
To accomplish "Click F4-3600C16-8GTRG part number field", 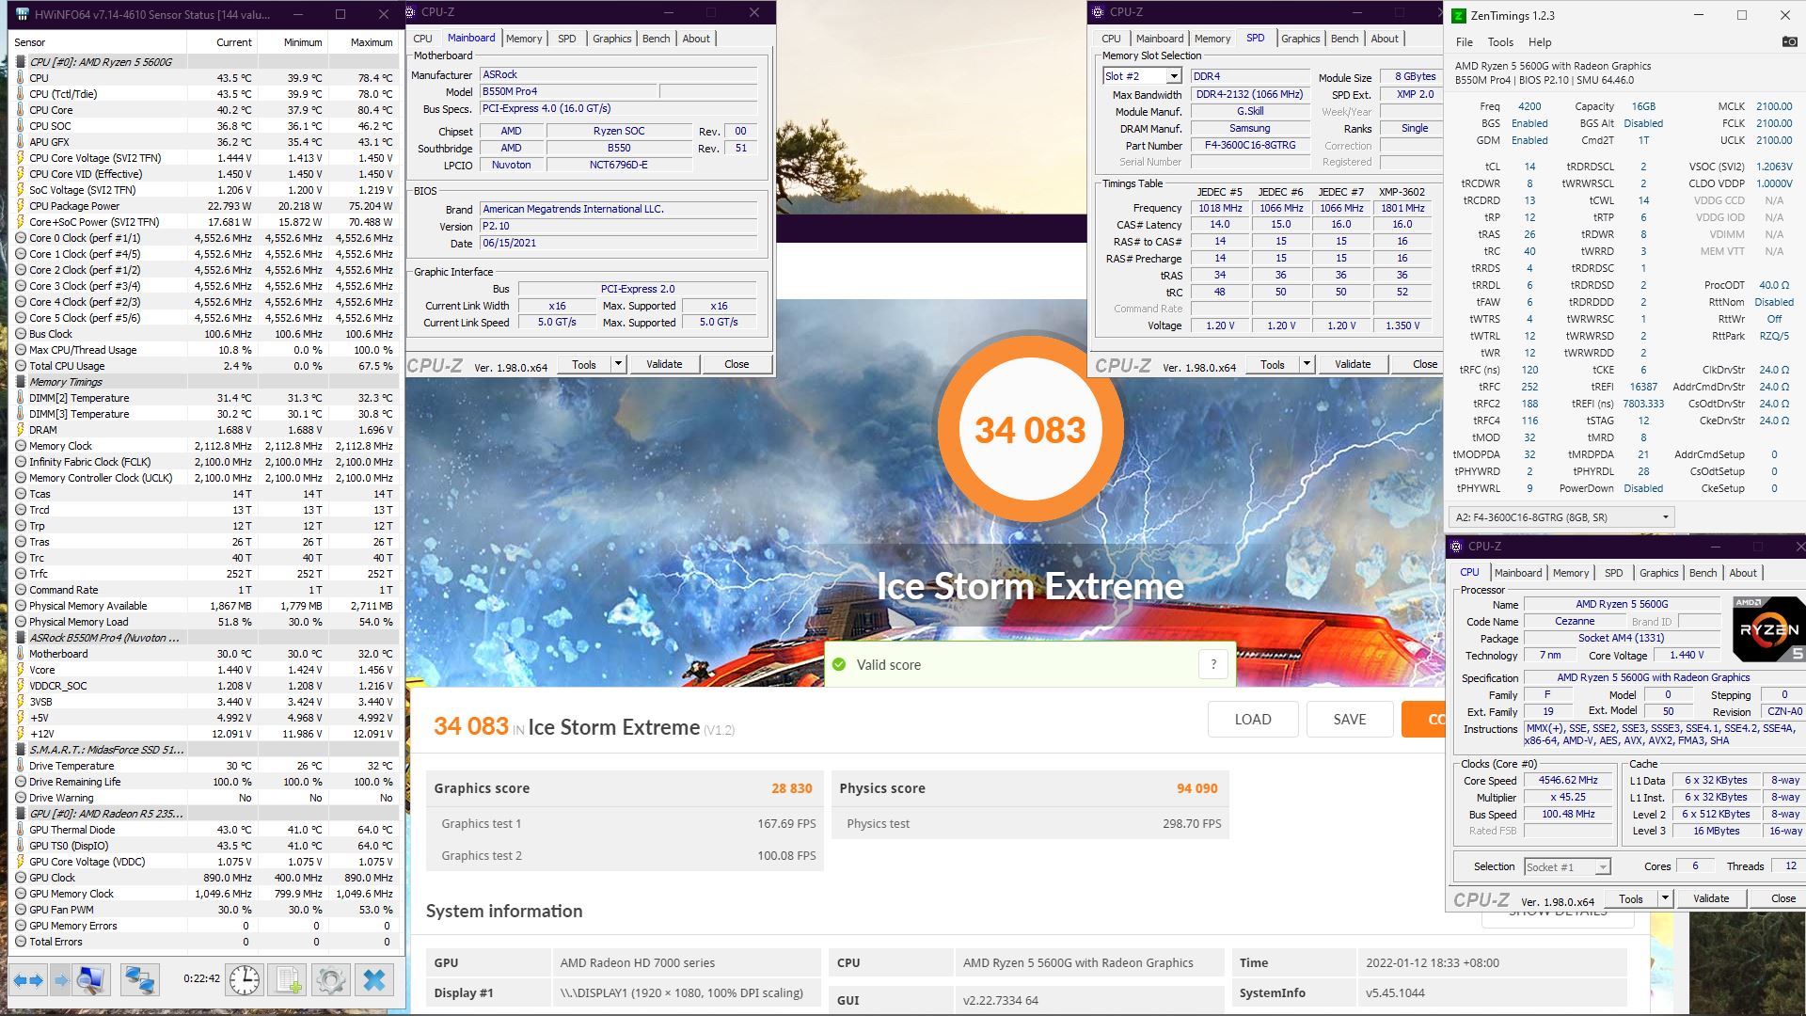I will [x=1250, y=146].
